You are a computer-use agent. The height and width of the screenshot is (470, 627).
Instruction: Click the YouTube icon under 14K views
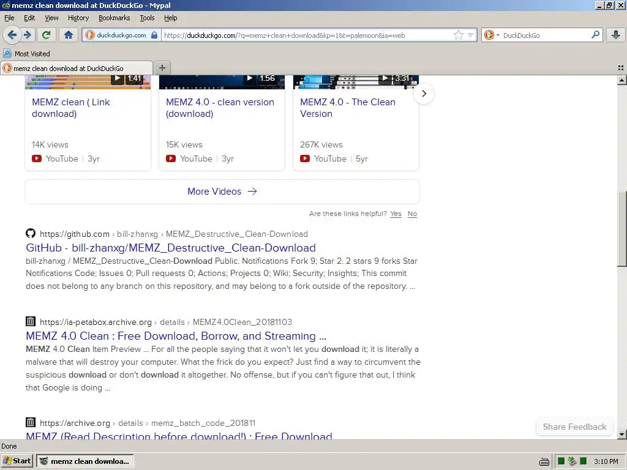37,159
